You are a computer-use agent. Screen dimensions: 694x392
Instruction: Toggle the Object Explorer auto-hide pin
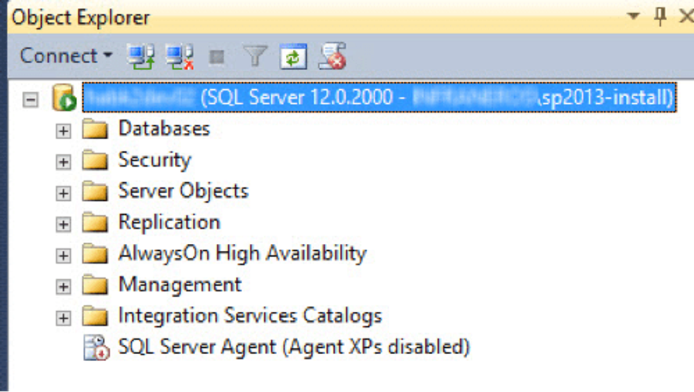tap(660, 16)
